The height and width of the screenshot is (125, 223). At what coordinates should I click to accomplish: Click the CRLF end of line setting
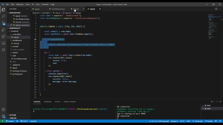click(x=188, y=121)
